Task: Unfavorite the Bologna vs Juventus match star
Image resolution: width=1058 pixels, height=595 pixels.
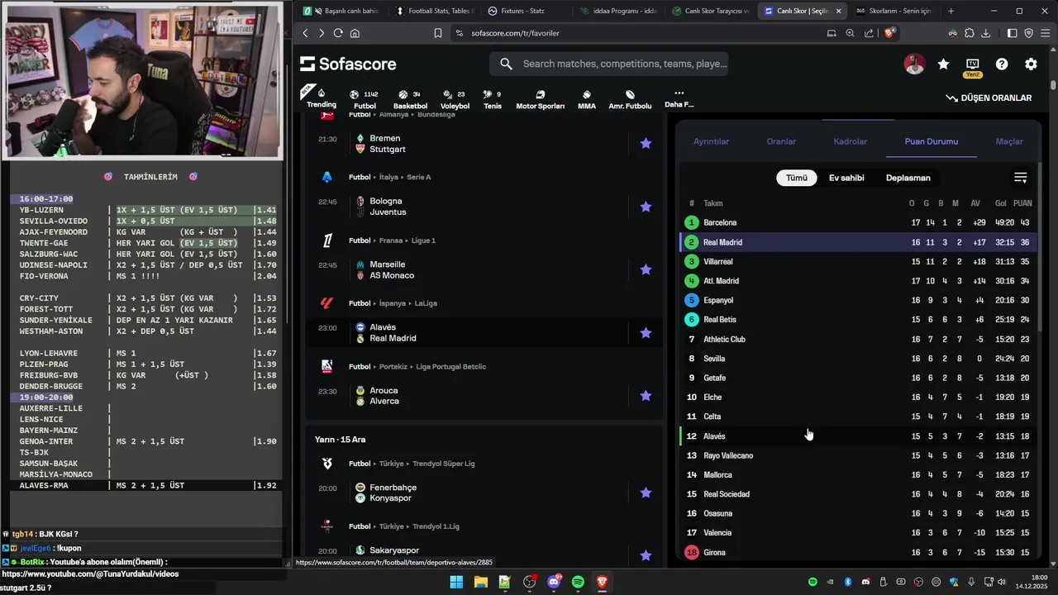Action: click(x=646, y=207)
